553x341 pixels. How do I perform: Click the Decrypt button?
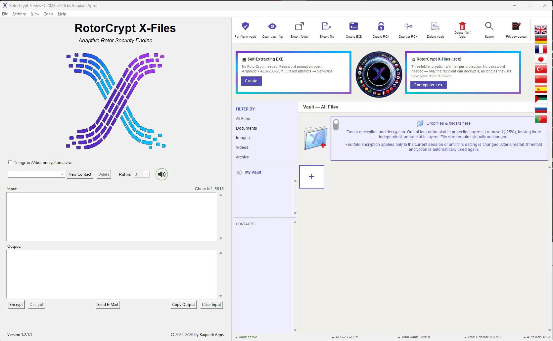(36, 305)
